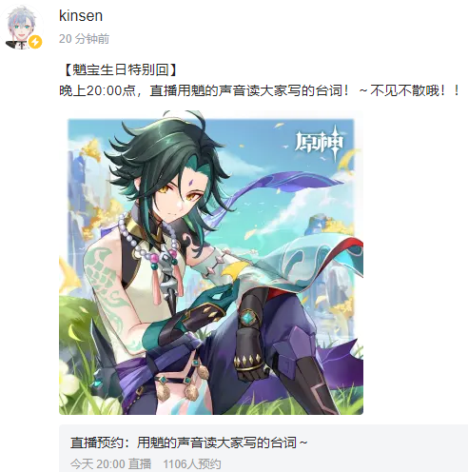The width and height of the screenshot is (468, 472).
Task: Click the 【魈宝生日特别回】 post heading text
Action: (120, 69)
